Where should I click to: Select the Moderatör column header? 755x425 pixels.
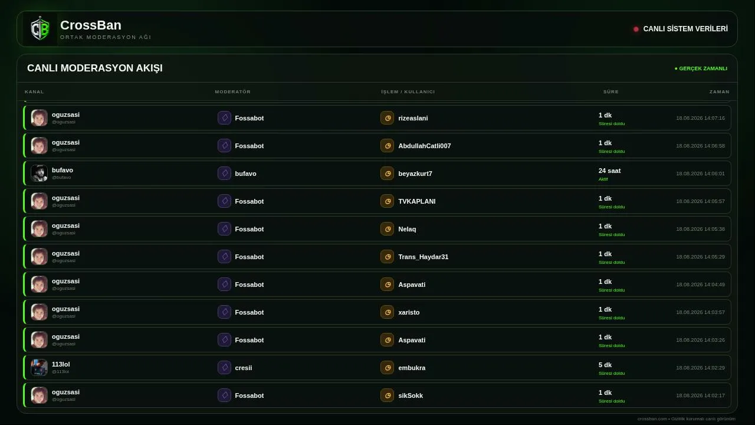233,91
